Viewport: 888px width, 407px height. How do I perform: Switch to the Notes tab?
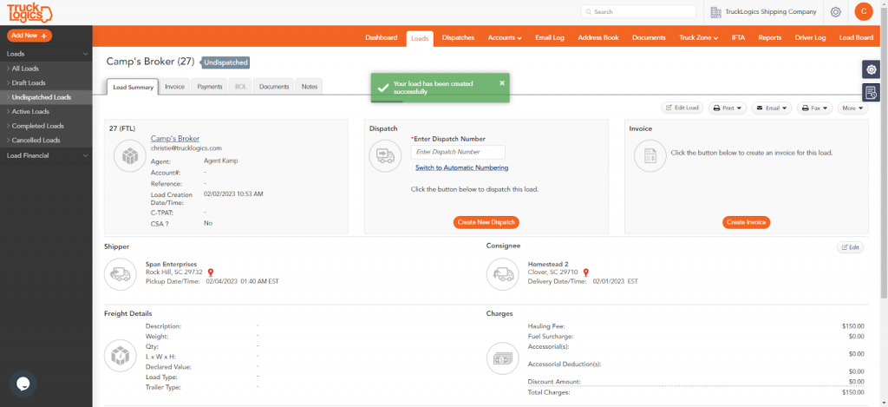[310, 87]
